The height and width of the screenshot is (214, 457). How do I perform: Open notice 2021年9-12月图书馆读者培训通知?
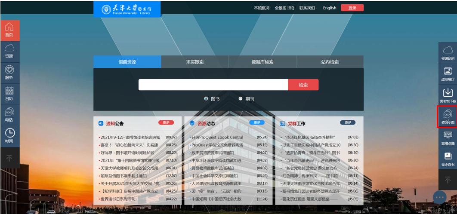(x=130, y=137)
